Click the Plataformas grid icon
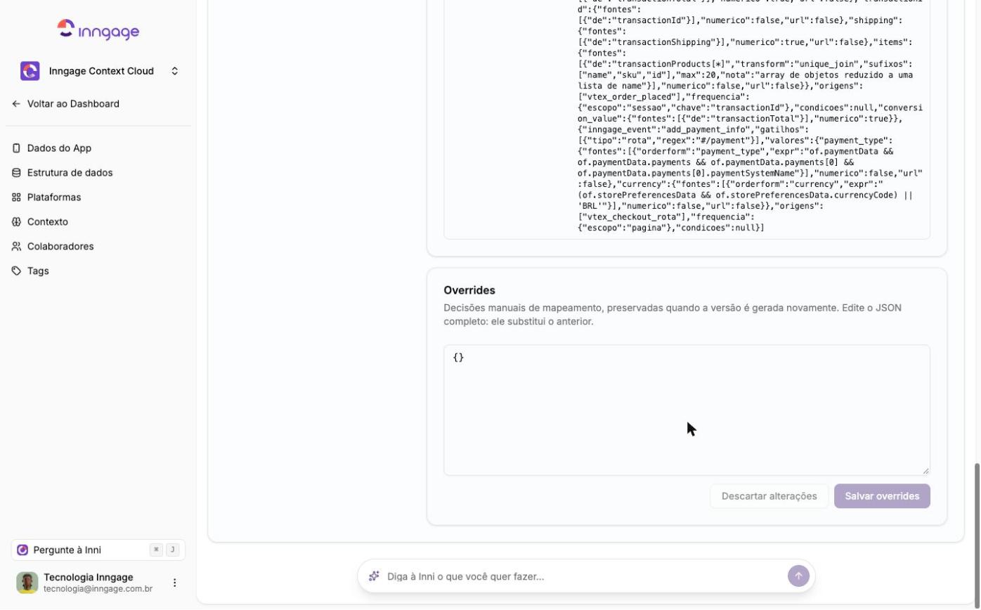Viewport: 981px width, 610px height. [x=16, y=197]
